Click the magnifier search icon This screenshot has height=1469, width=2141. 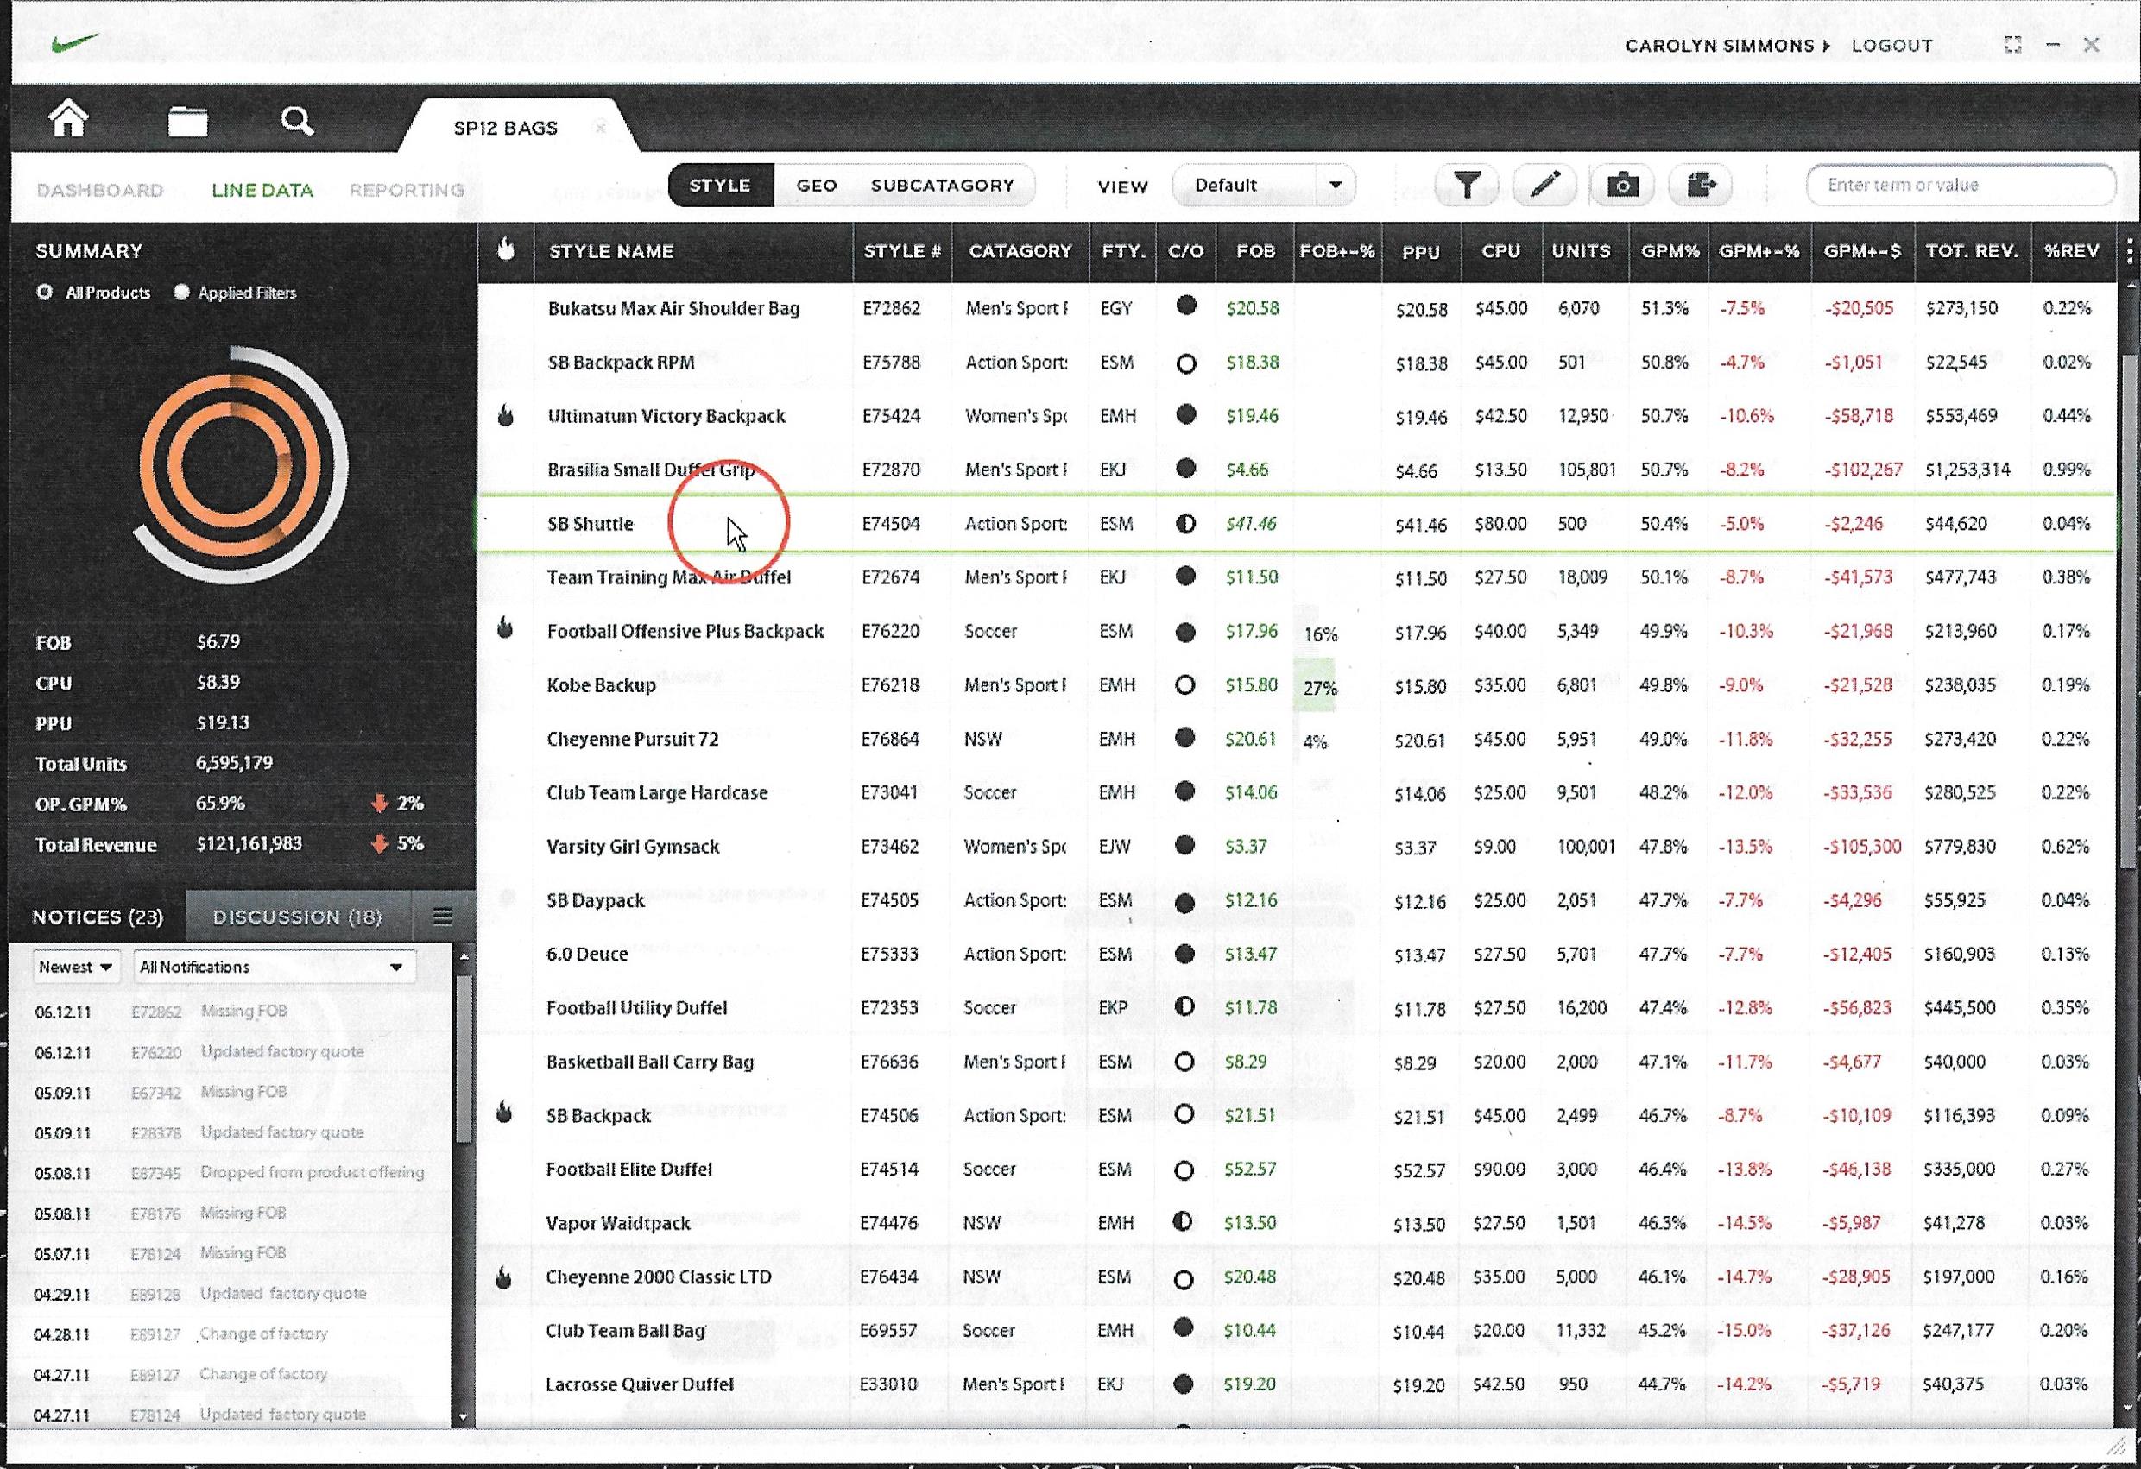[x=297, y=122]
